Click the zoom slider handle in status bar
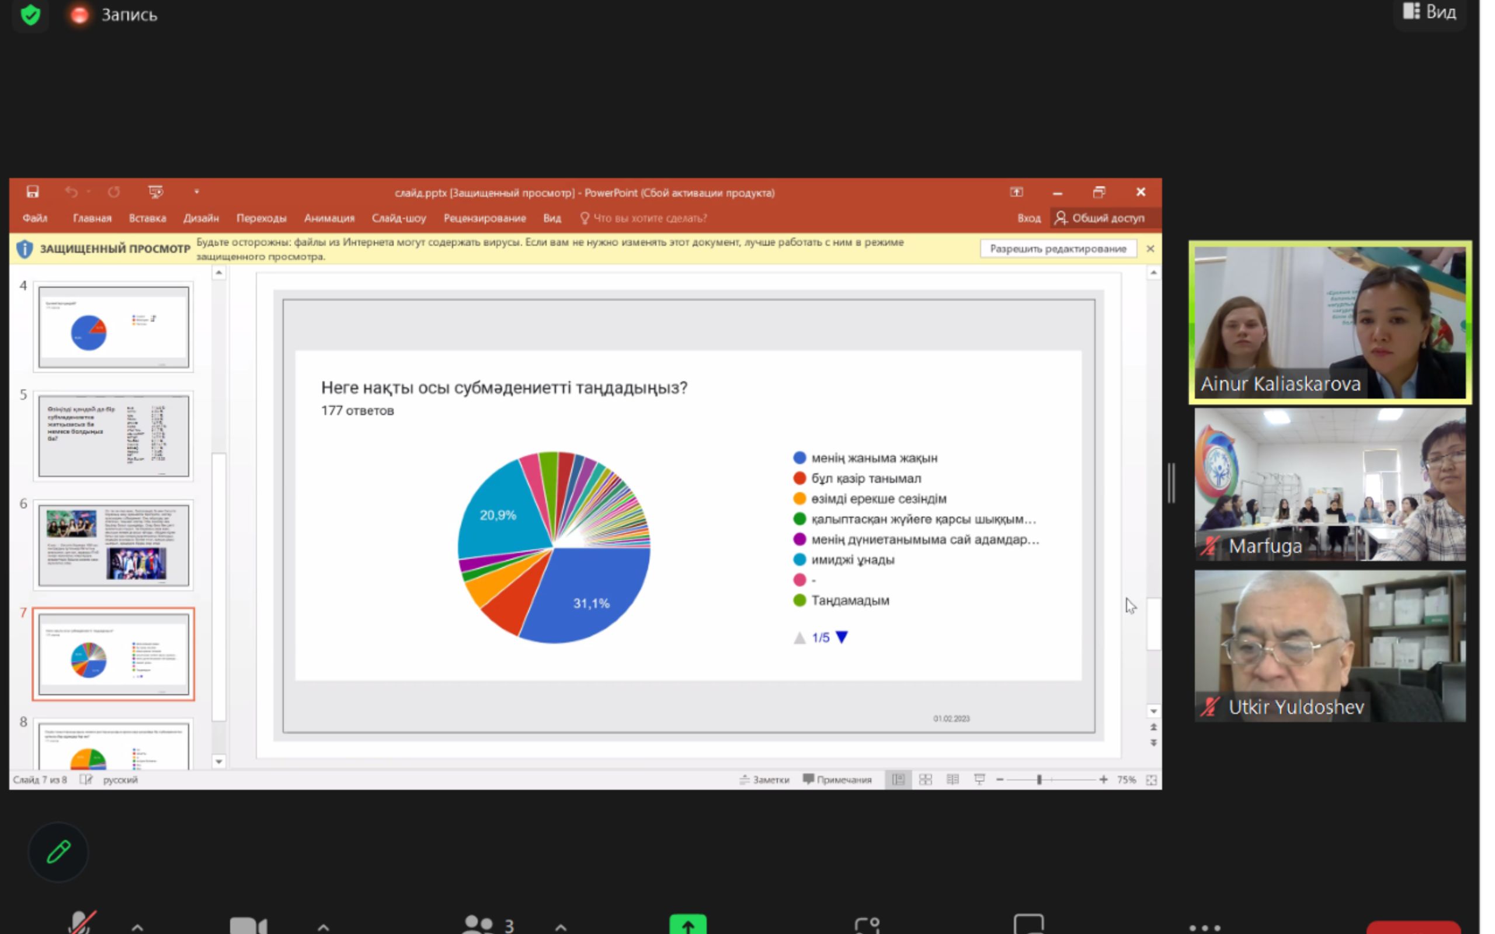This screenshot has height=934, width=1495. [x=1039, y=779]
